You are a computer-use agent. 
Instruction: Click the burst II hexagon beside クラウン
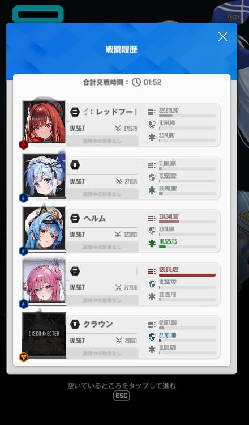point(75,324)
